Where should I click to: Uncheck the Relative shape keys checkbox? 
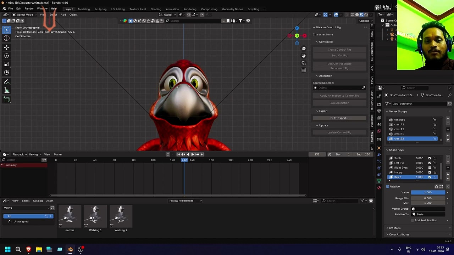[388, 187]
